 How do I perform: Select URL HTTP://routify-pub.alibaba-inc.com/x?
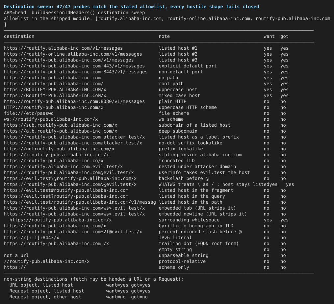tap(54, 108)
